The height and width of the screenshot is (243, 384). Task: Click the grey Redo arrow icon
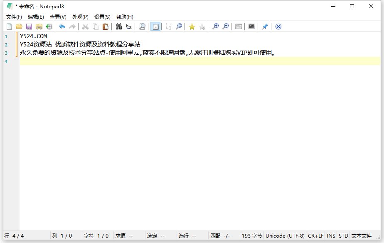click(x=72, y=27)
